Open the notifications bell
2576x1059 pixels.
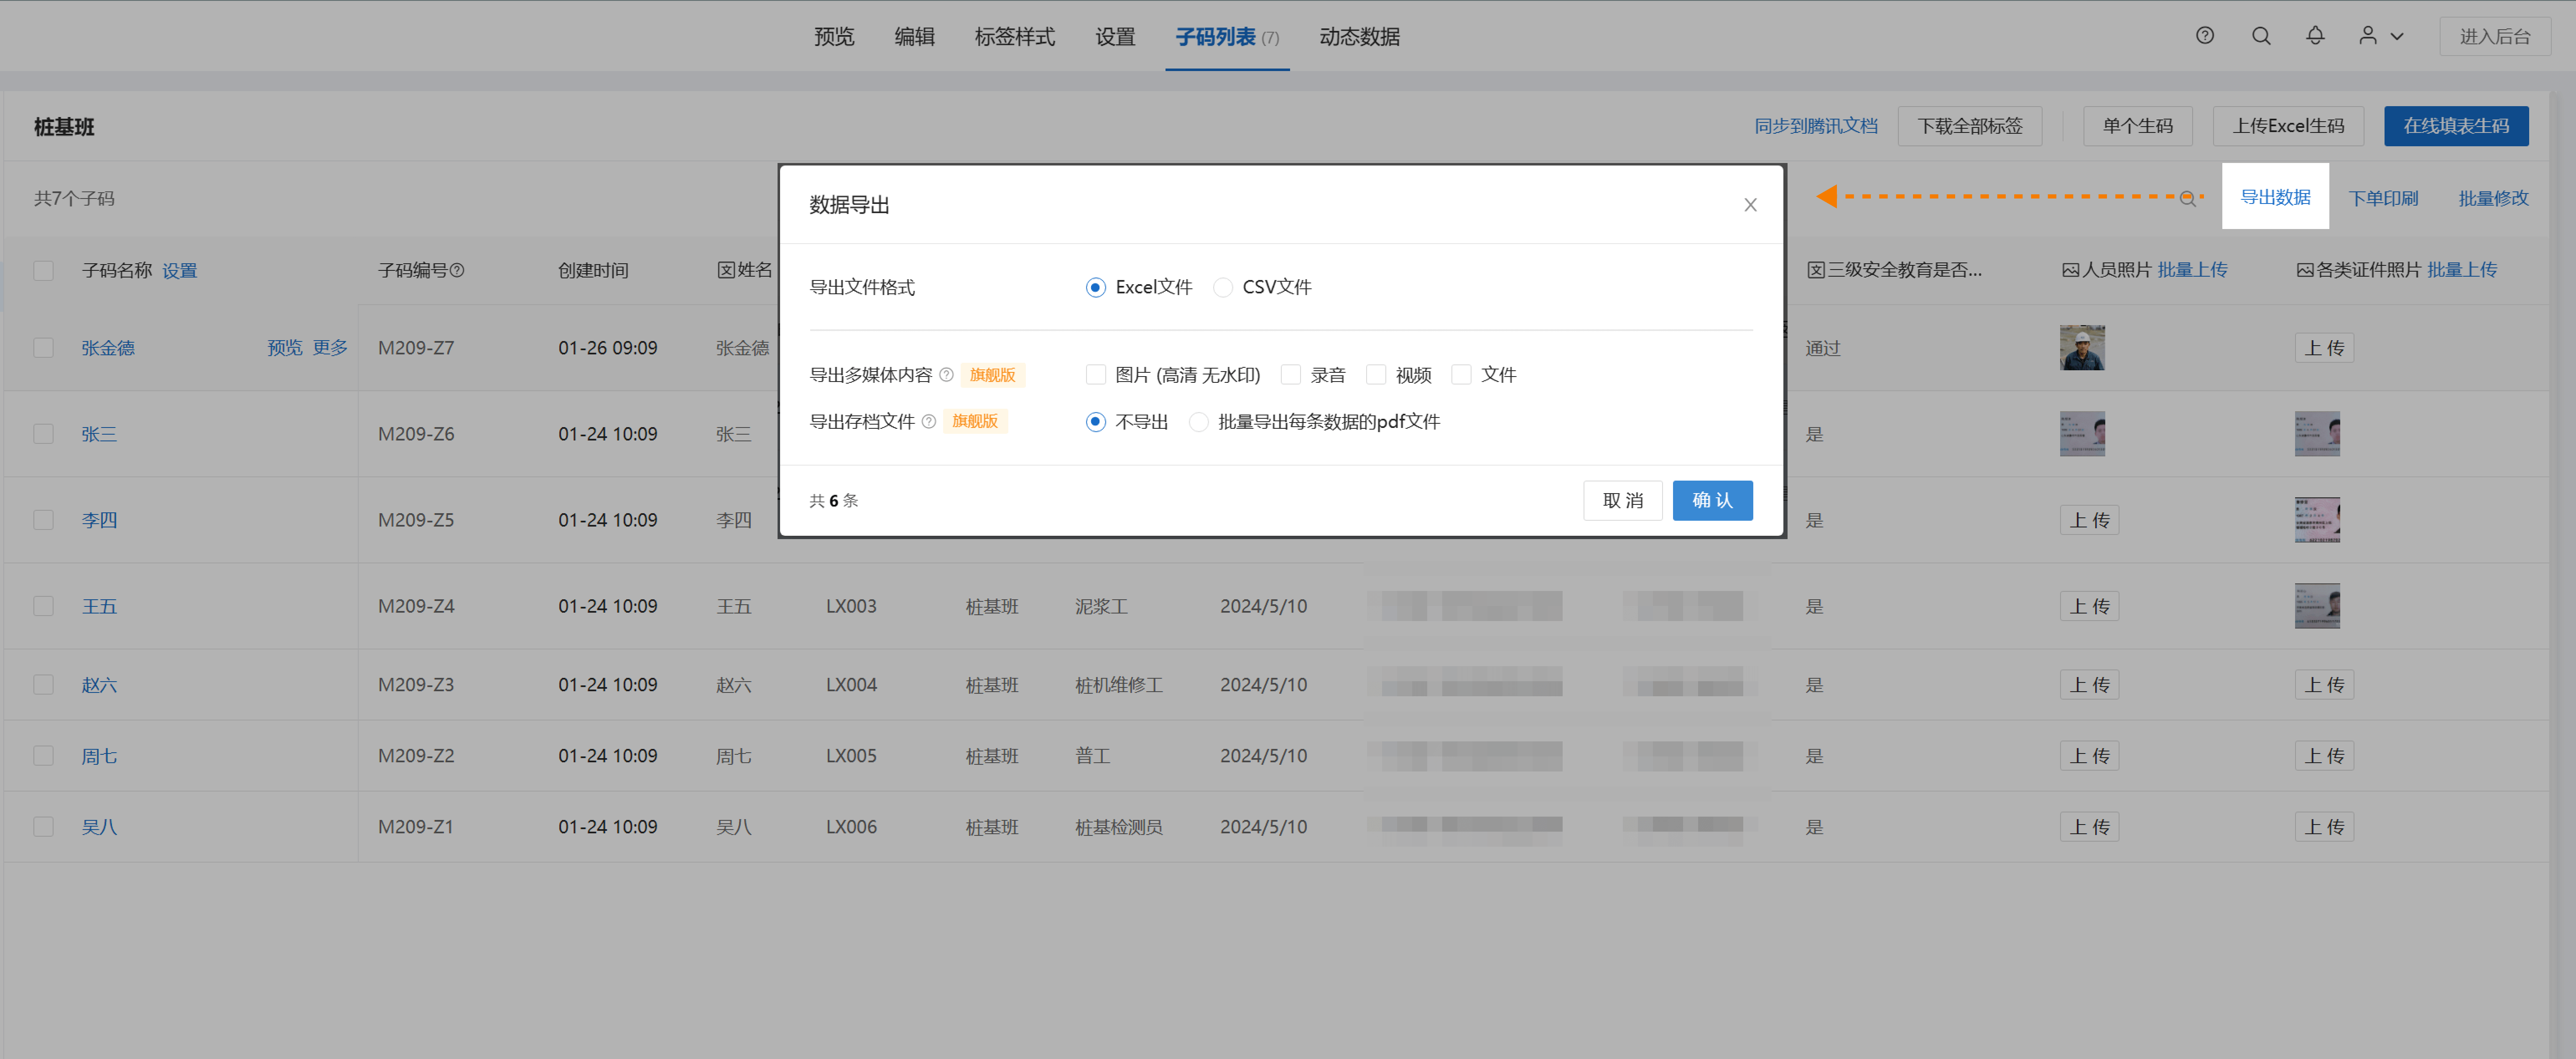pyautogui.click(x=2315, y=36)
